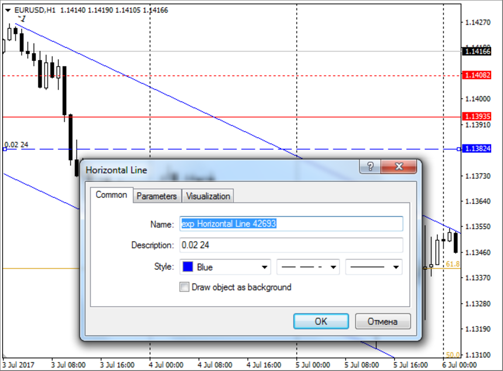The height and width of the screenshot is (371, 503).
Task: Switch to the Parameters tab
Action: (x=157, y=196)
